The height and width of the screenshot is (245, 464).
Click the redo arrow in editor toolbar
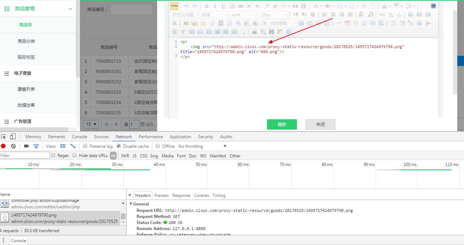[x=195, y=6]
